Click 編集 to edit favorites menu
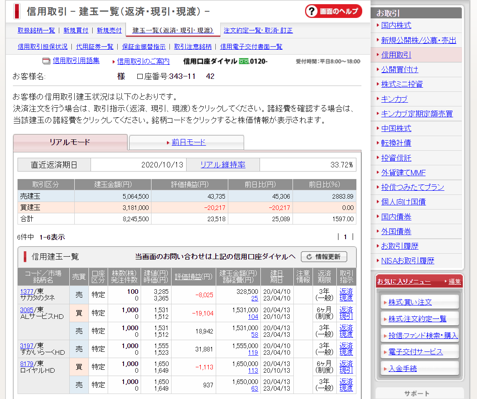Screen dimensions: 477x399 tap(454, 282)
